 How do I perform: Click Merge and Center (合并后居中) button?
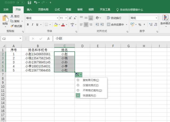coord(115,25)
